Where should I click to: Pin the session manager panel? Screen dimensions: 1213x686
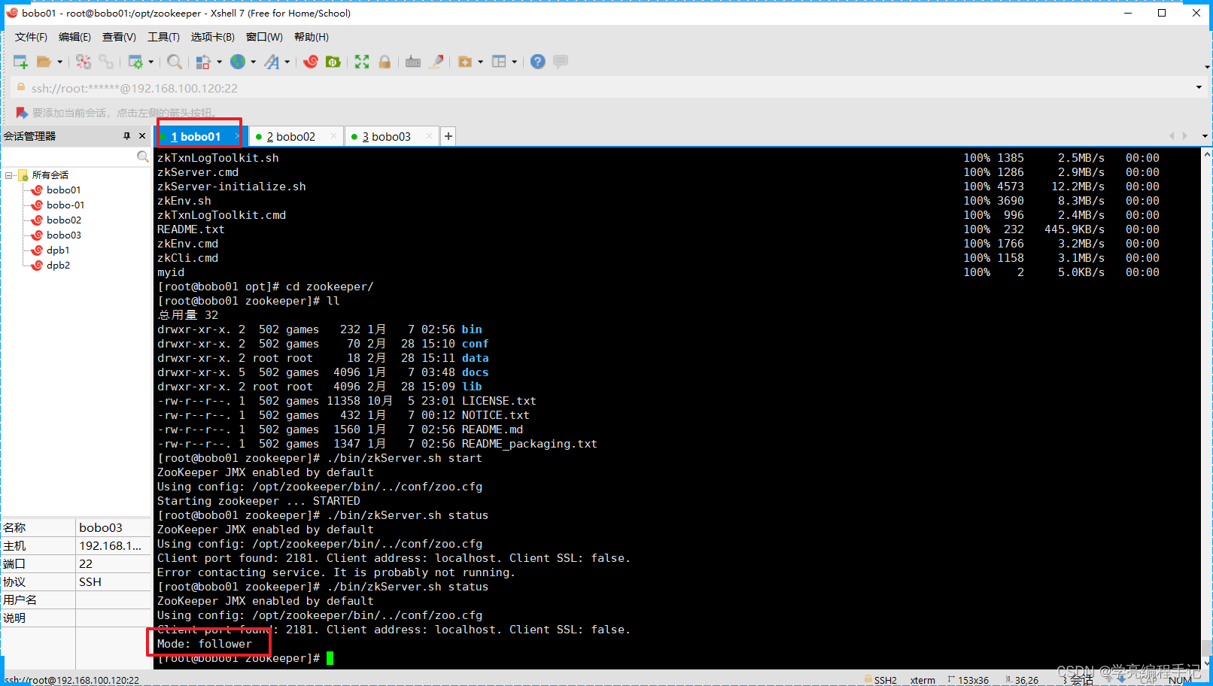(126, 136)
